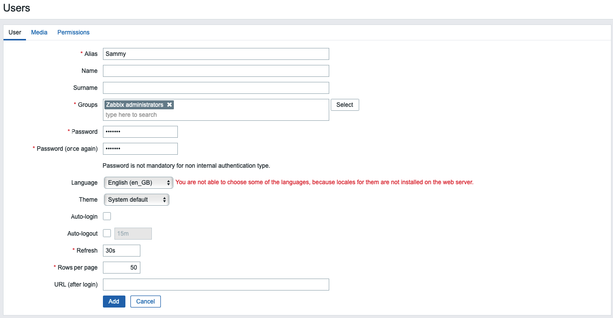The width and height of the screenshot is (613, 318).
Task: Enable the Auto-login checkbox
Action: [107, 216]
